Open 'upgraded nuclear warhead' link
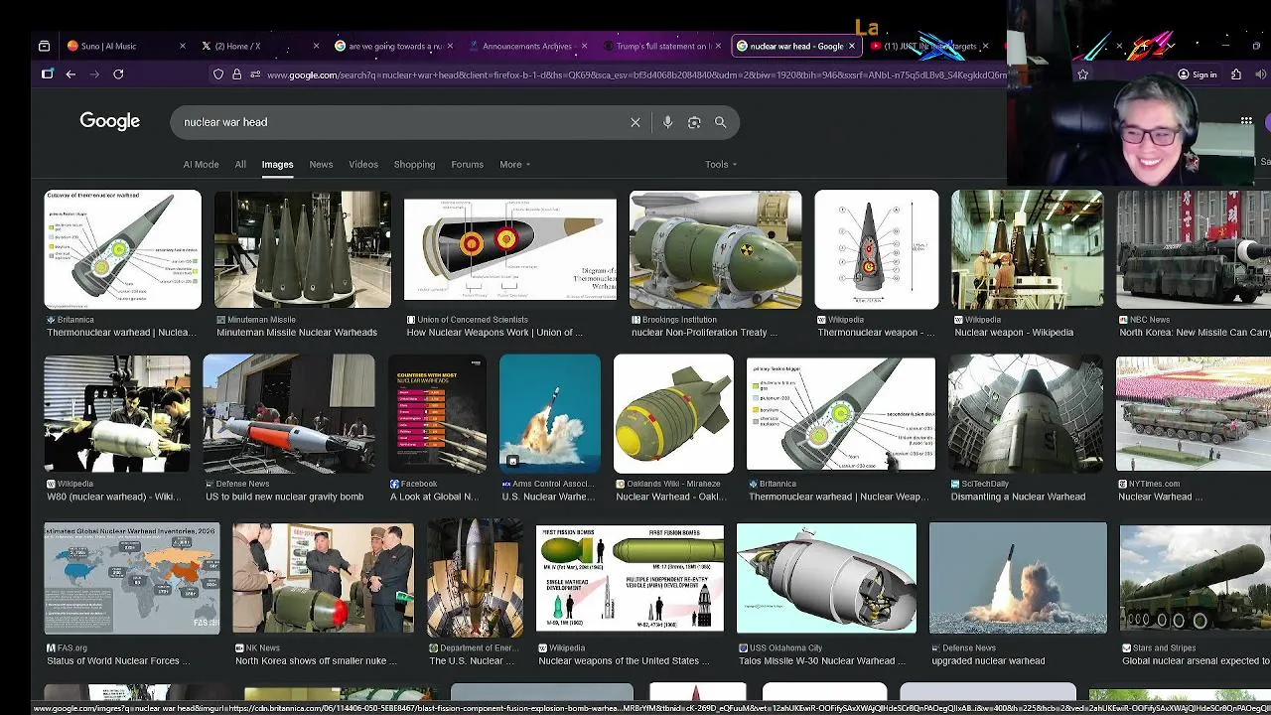Image resolution: width=1271 pixels, height=715 pixels. 988,661
